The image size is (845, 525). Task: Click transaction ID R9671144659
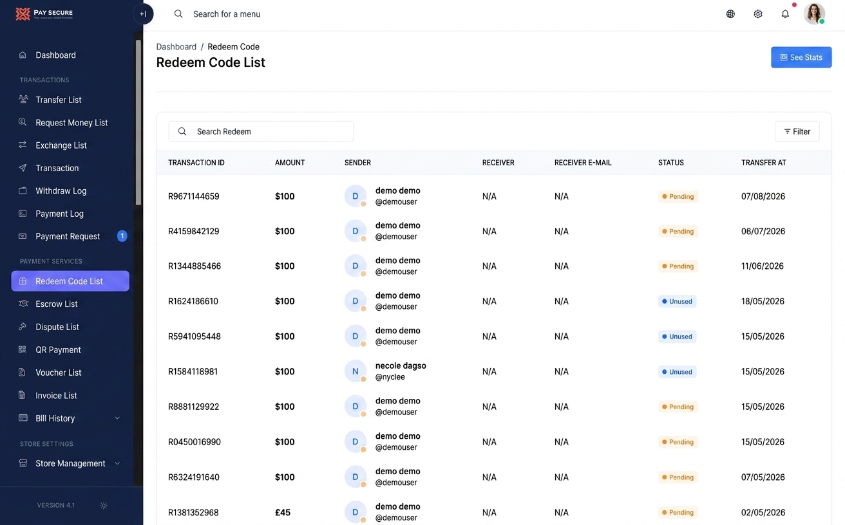[194, 196]
